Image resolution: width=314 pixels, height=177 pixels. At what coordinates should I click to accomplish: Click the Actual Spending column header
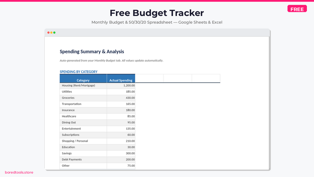click(121, 78)
